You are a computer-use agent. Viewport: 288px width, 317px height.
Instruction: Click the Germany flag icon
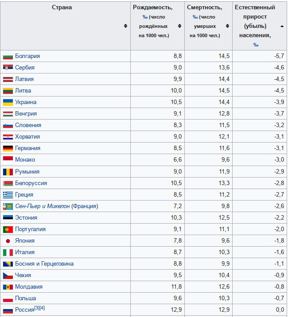tap(8, 148)
